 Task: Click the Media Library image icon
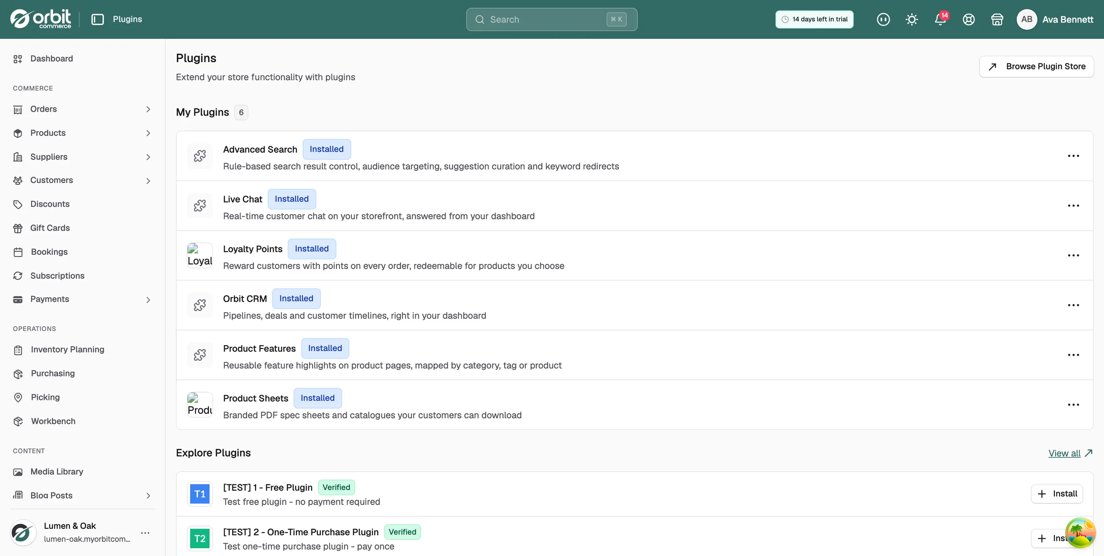(18, 472)
